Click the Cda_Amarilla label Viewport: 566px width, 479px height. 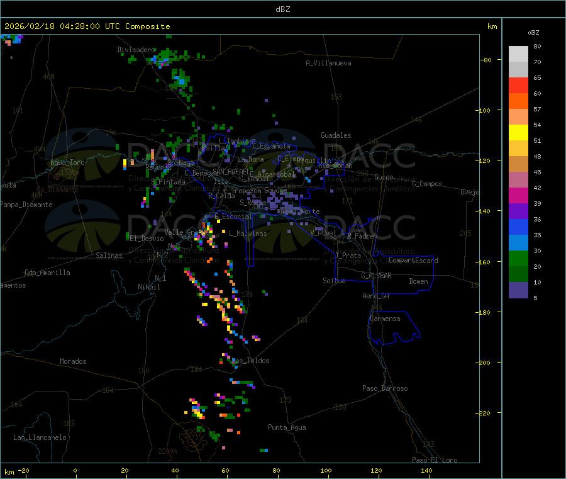47,273
